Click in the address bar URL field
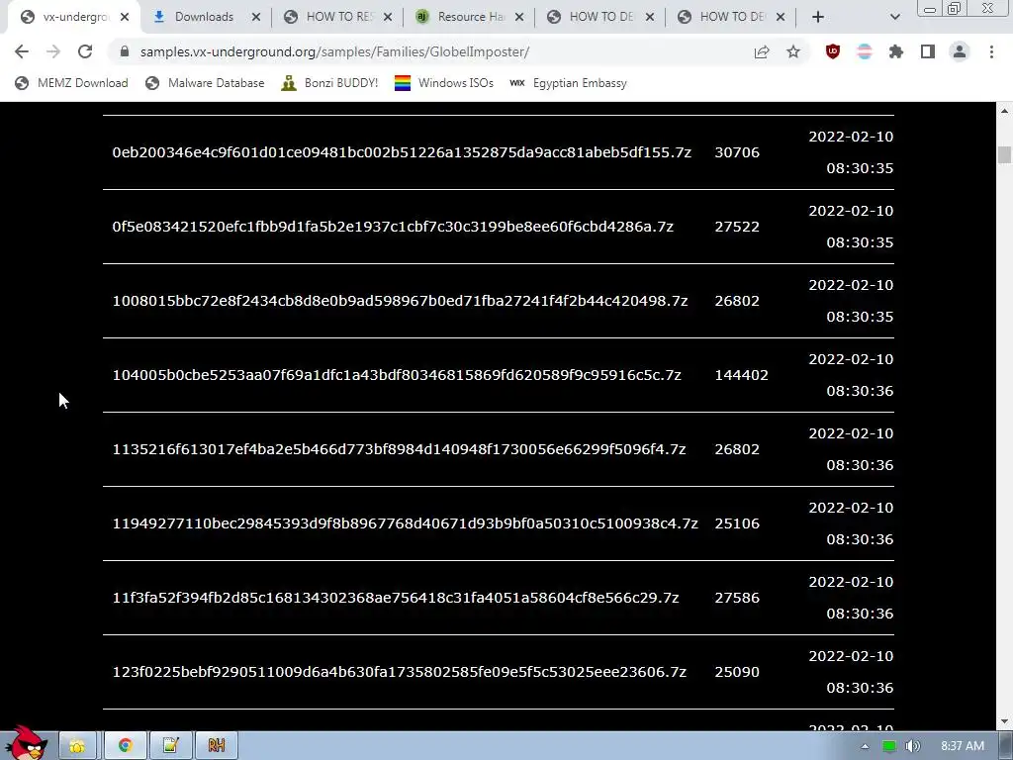The image size is (1013, 760). point(439,51)
